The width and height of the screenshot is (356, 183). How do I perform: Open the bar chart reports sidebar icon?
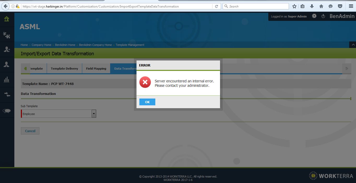click(7, 80)
